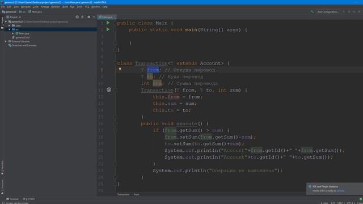Screen dimensions: 363x204
Task: Fold the main method with gutter marker
Action: (115, 29)
